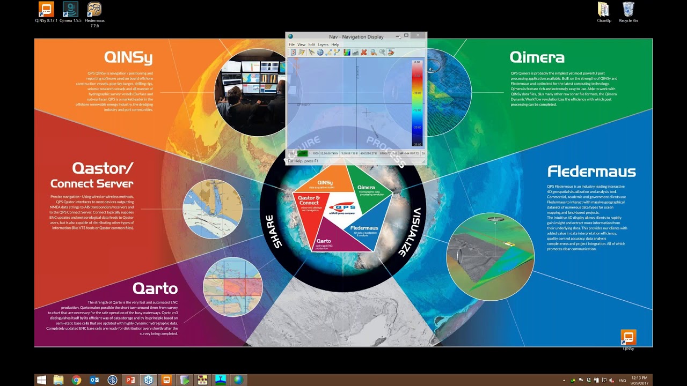Switch to the Navigation Display globe taskbar icon
This screenshot has height=386, width=687.
tap(238, 380)
